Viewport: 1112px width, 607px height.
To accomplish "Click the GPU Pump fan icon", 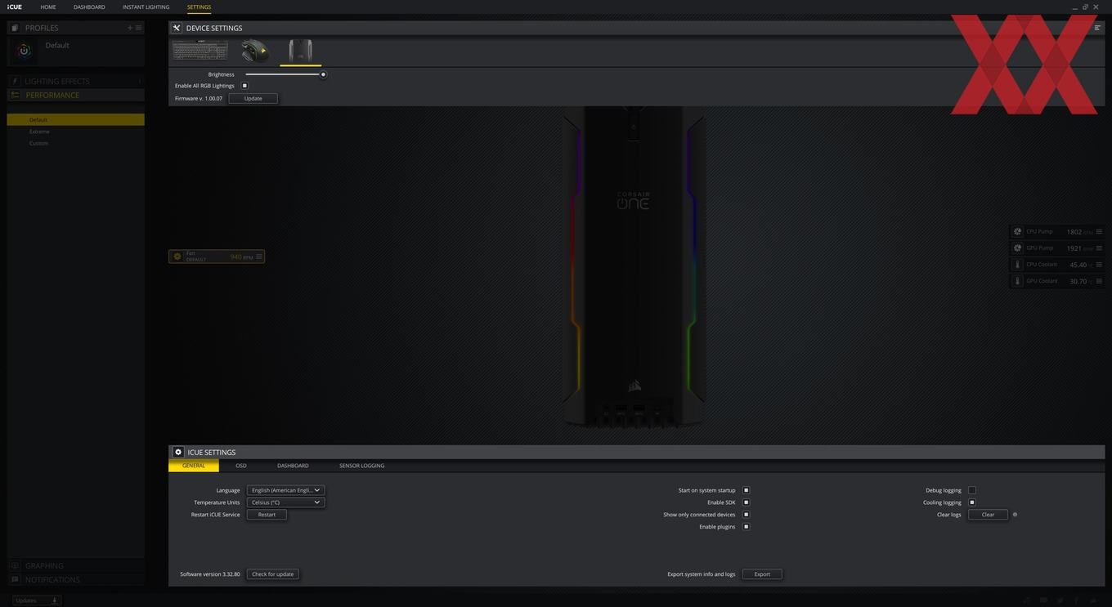I will (1018, 248).
